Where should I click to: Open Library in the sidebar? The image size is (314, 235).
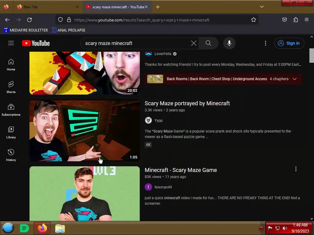coord(11,133)
